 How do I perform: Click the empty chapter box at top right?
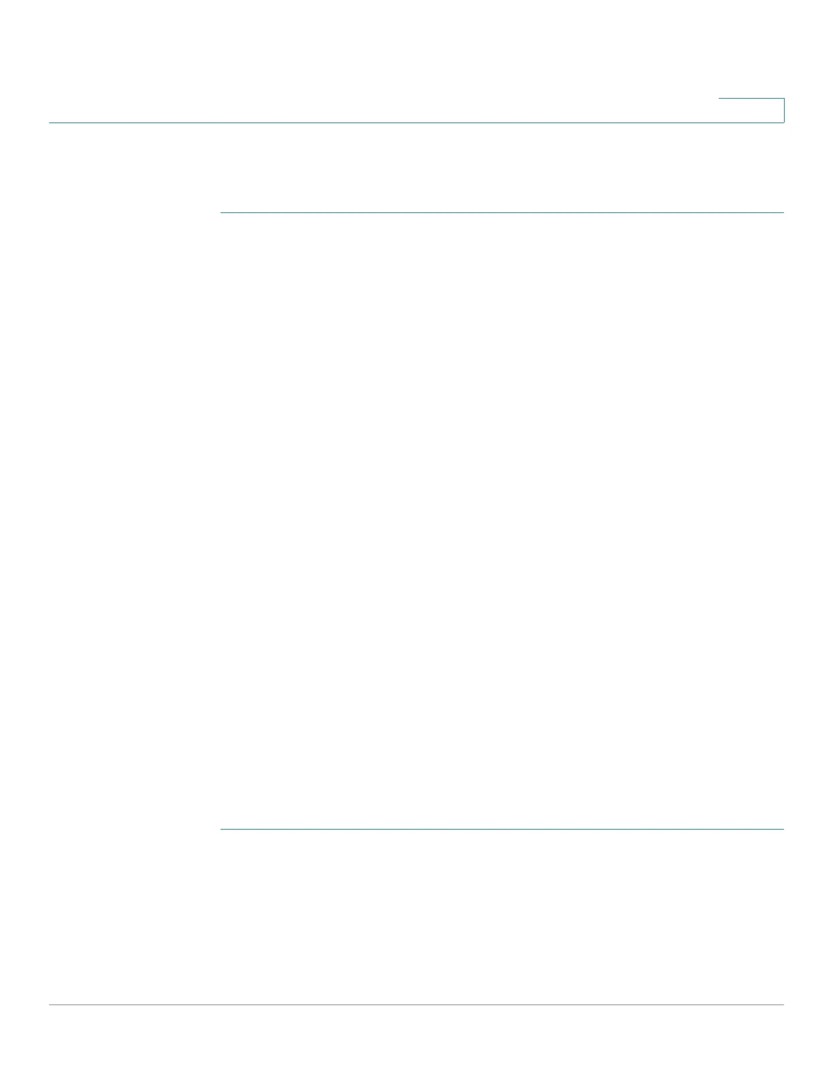pos(751,110)
